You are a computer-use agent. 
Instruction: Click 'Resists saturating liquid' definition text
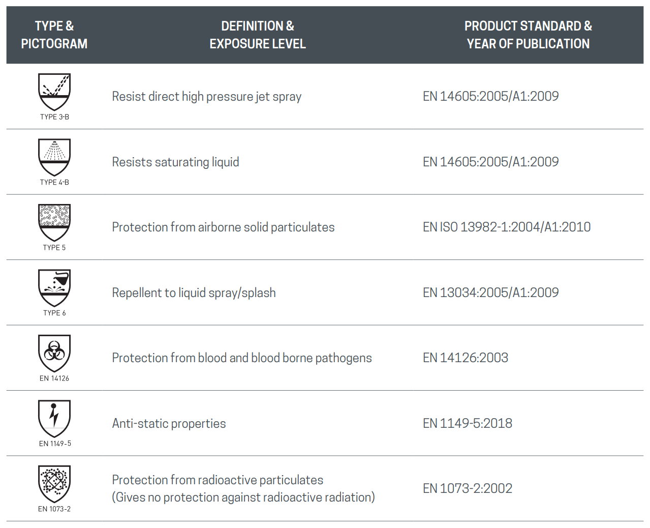(x=175, y=162)
